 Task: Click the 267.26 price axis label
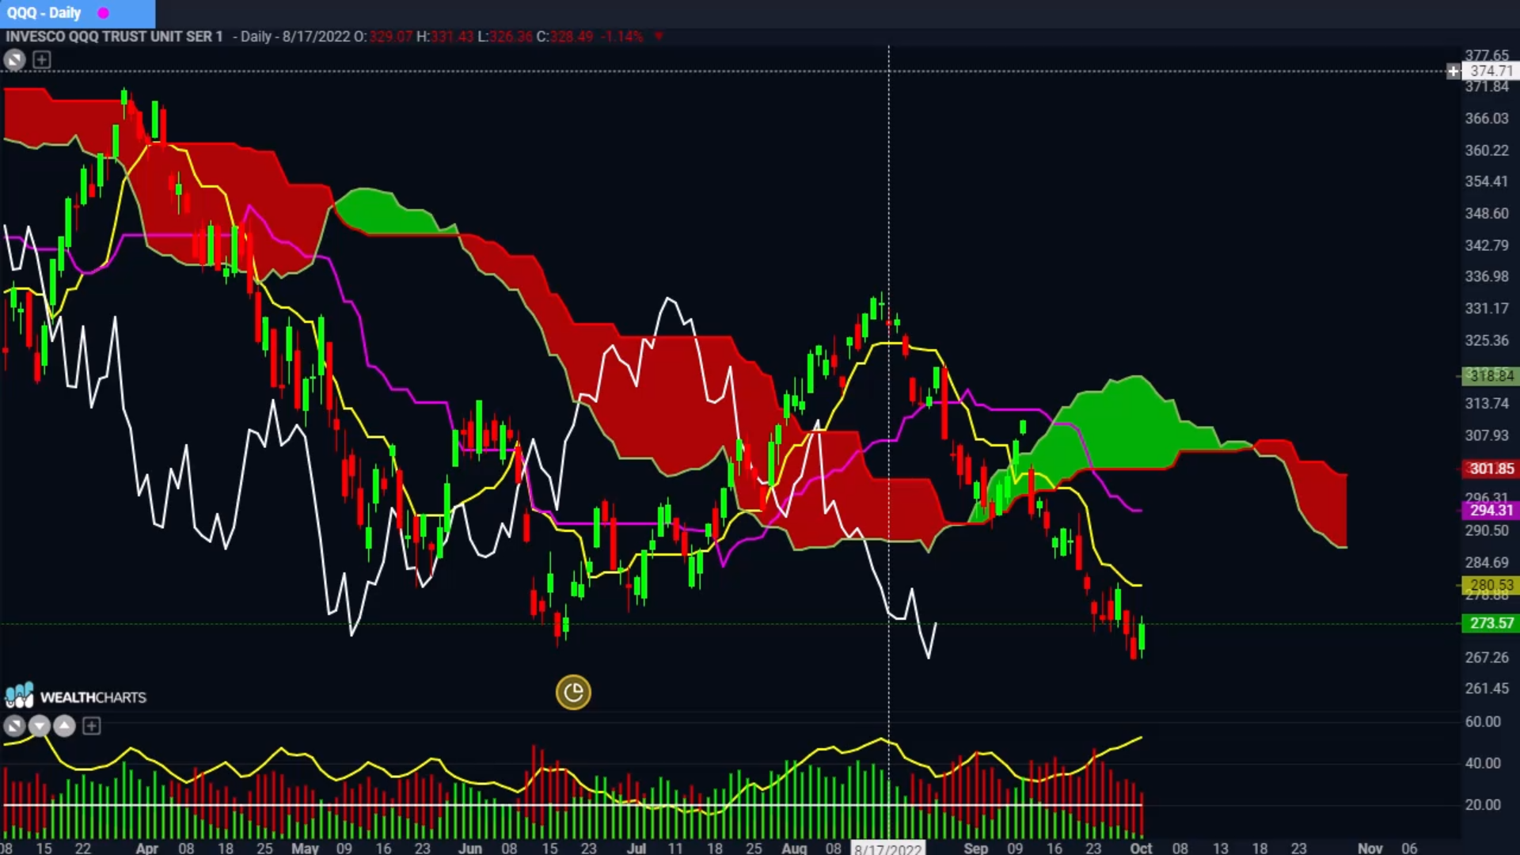[x=1487, y=657]
